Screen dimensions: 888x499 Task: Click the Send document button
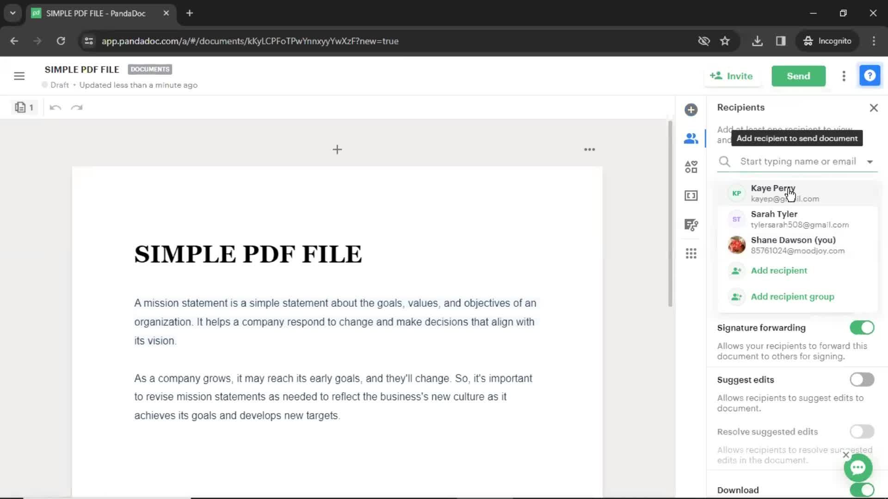pos(798,76)
